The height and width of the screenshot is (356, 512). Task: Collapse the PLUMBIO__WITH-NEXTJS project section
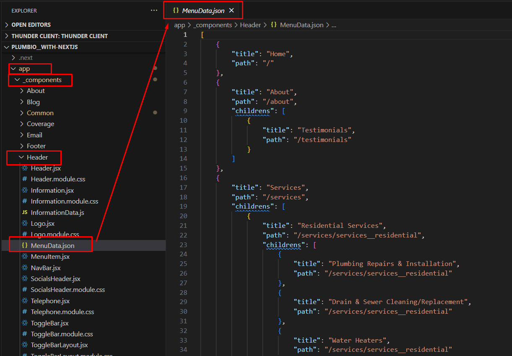click(x=83, y=47)
